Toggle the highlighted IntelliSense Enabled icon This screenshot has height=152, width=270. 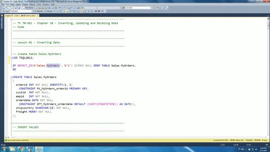pos(67,11)
